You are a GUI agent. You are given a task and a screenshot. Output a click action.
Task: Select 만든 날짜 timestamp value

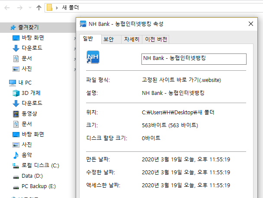coord(186,159)
